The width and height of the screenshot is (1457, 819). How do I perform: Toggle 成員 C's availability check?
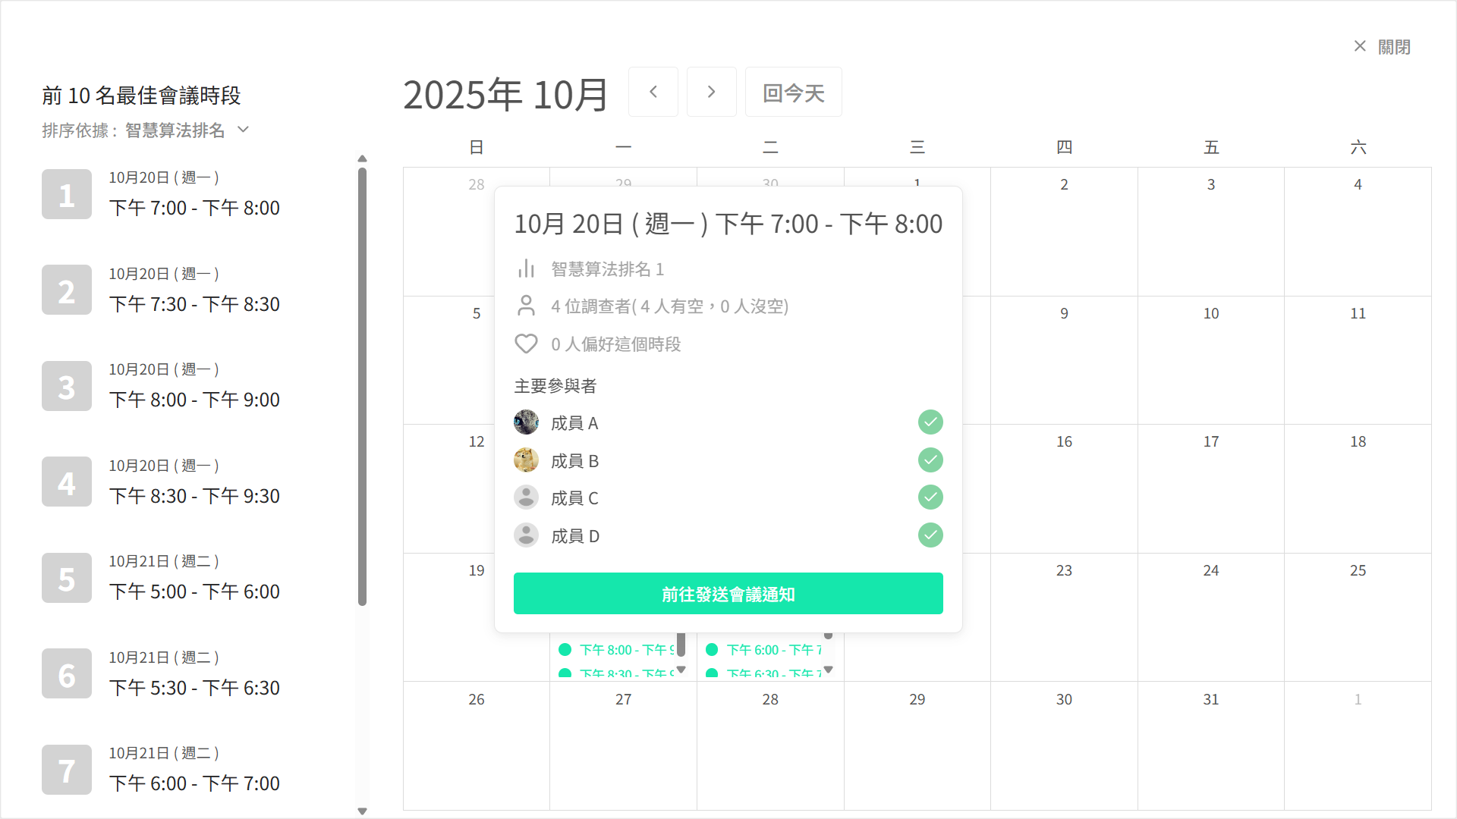click(x=930, y=497)
